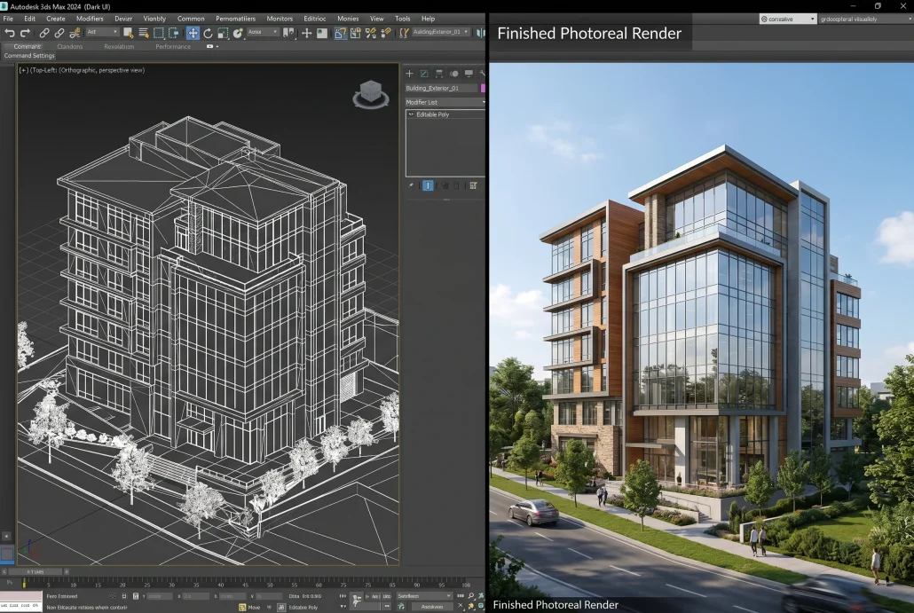Click the keyboard shortcut override icon
This screenshot has height=613, width=914.
[322, 33]
